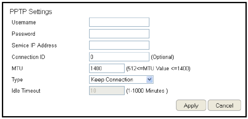Click the MTU value range hint

158,68
